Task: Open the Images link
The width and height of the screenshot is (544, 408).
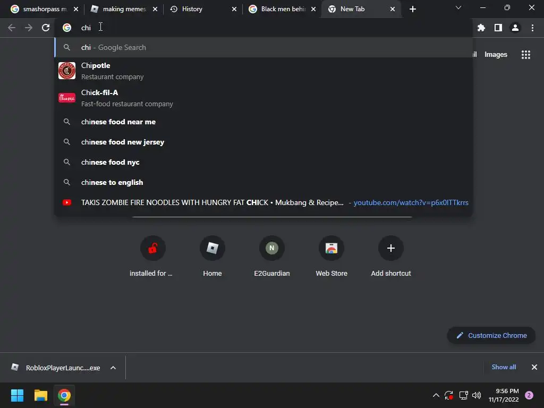Action: pyautogui.click(x=496, y=55)
